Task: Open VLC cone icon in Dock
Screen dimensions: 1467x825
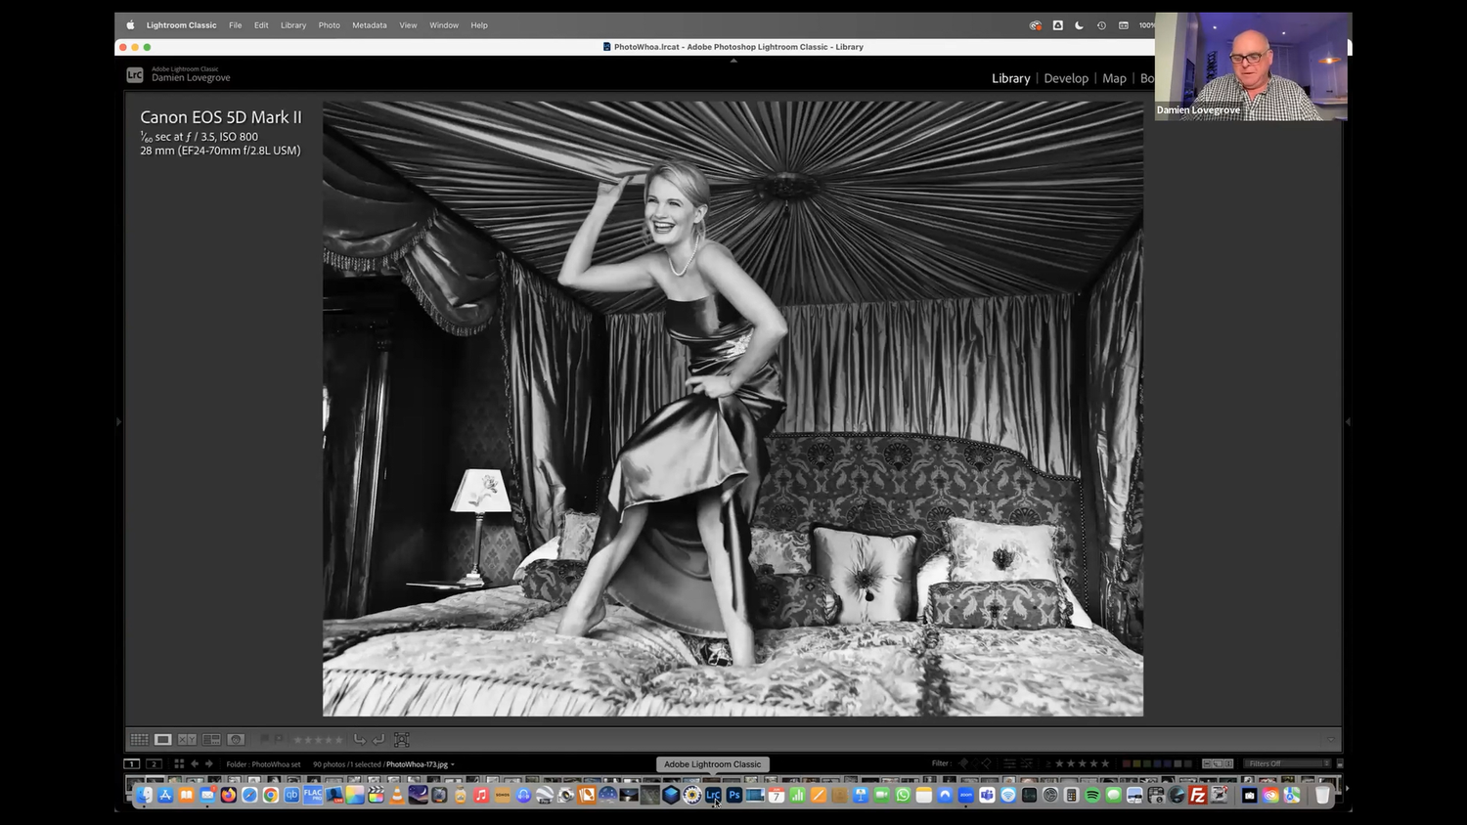Action: pyautogui.click(x=396, y=796)
